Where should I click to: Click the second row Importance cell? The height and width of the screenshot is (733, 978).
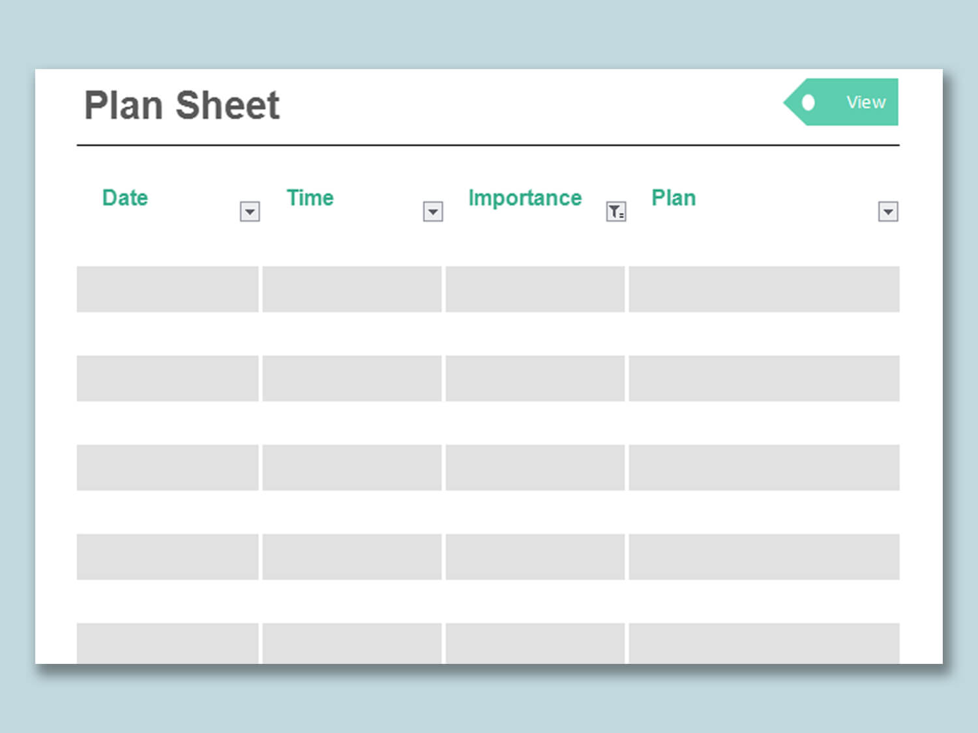point(535,378)
